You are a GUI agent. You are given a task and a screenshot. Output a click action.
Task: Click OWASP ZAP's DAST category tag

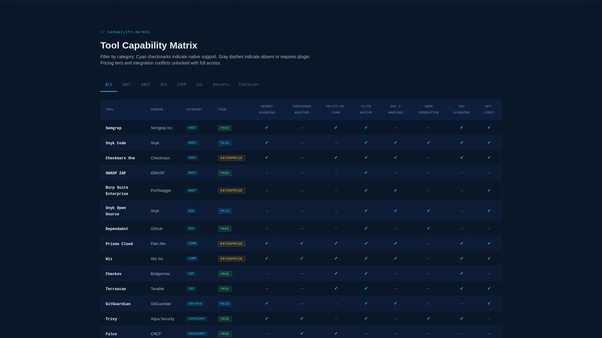tap(192, 173)
